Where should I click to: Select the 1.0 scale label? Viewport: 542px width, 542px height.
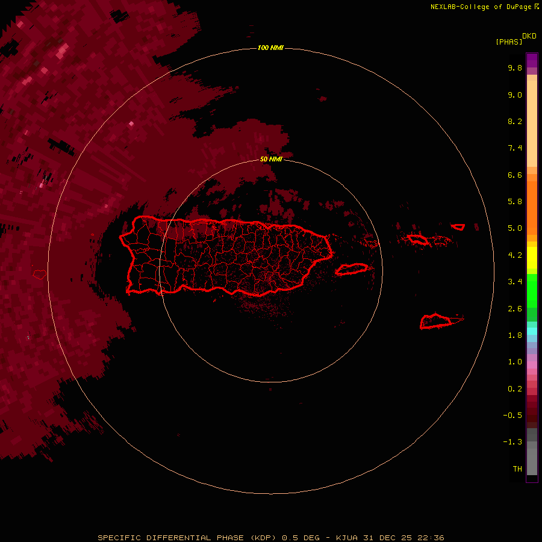point(515,362)
